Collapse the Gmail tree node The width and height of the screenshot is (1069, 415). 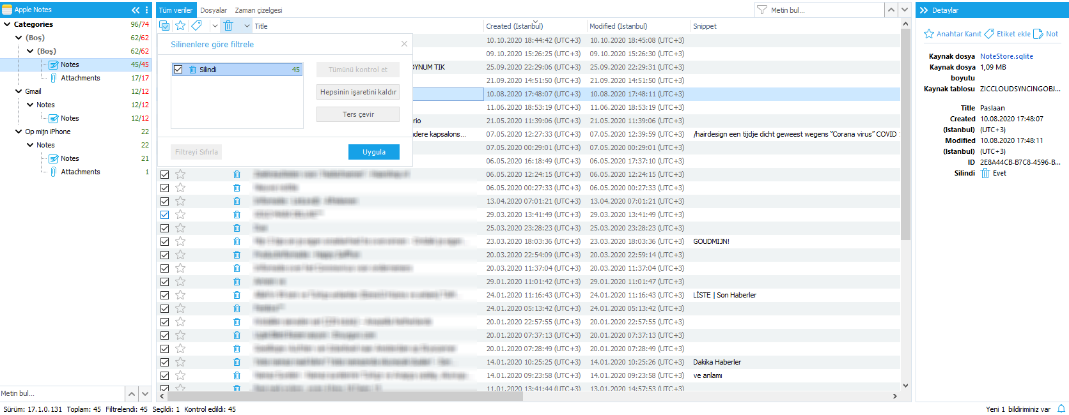pyautogui.click(x=19, y=91)
